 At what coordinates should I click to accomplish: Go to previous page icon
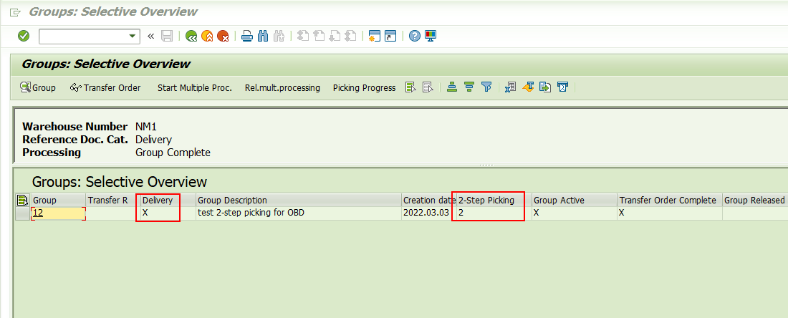pyautogui.click(x=319, y=37)
